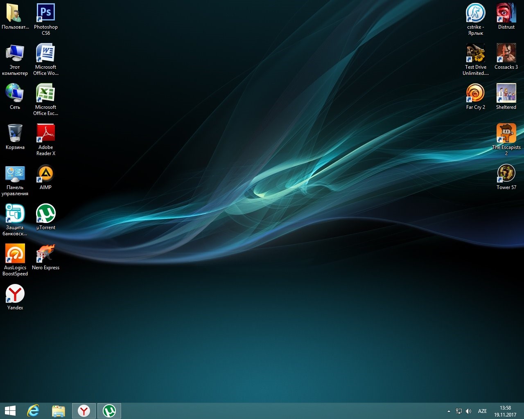524x419 pixels.
Task: Select the Корзина recycle bin icon
Action: click(x=15, y=133)
